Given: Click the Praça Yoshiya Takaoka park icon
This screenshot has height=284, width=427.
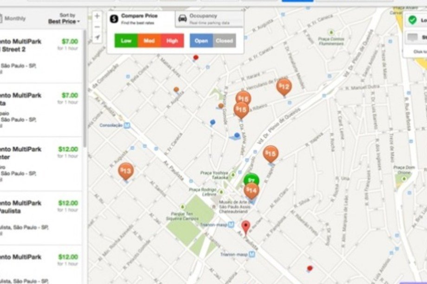Looking at the screenshot, I should click(233, 175).
